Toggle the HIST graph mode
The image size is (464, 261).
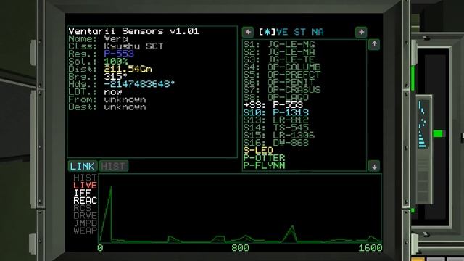click(86, 178)
